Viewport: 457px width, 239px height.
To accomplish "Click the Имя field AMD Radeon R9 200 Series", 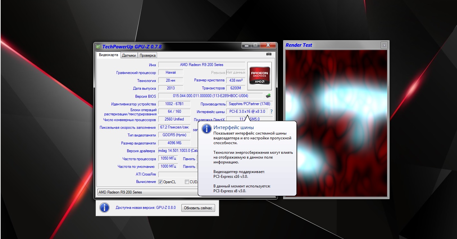I will 202,65.
